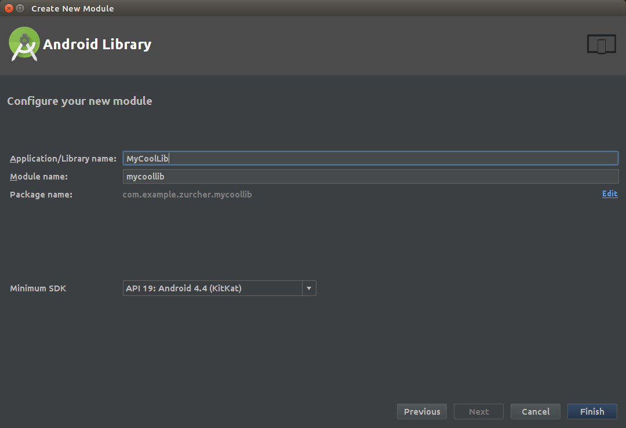Click the Minimum SDK dropdown arrow
The width and height of the screenshot is (626, 428).
(x=309, y=288)
